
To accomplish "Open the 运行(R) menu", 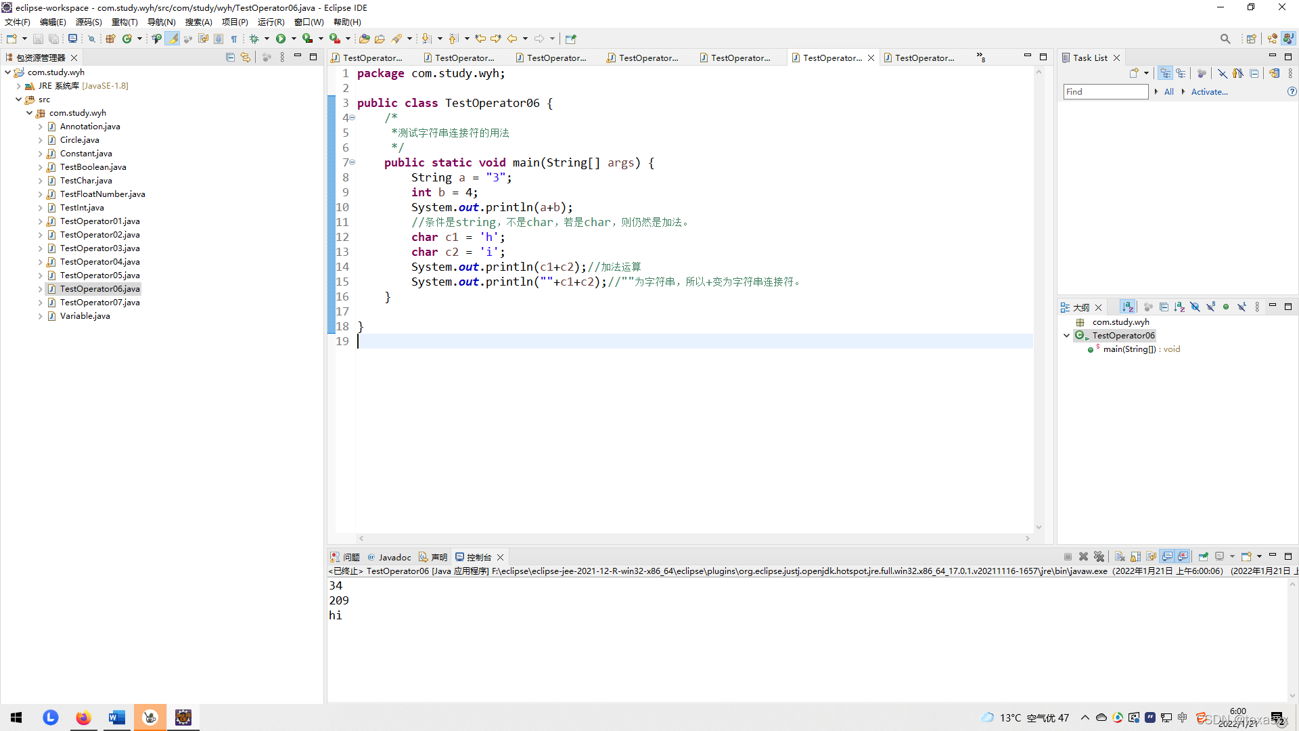I will point(271,22).
